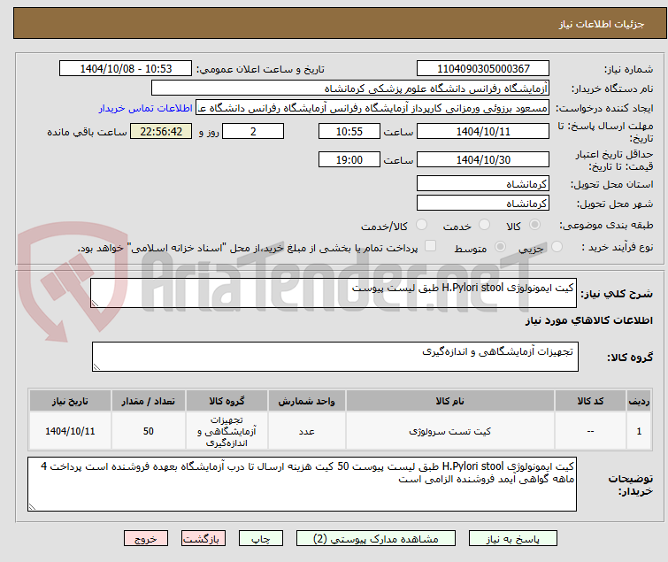The width and height of the screenshot is (668, 562).
Task: Select the 'متوسط' purchase type radio
Action: coord(500,247)
